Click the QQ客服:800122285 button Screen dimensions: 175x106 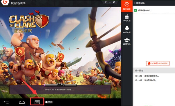158,63
